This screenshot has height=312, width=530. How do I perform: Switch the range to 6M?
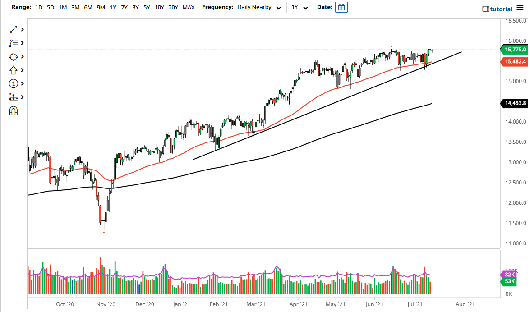tap(88, 7)
